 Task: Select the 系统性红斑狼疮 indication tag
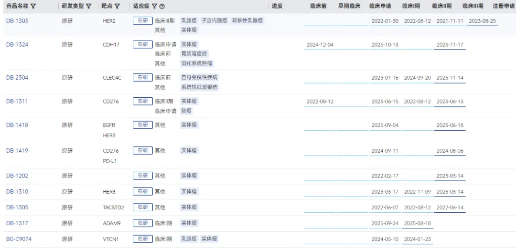(199, 87)
